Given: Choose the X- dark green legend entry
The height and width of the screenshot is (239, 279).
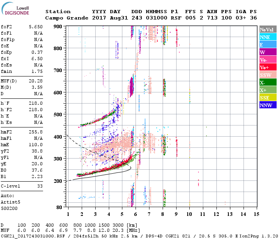Looking at the screenshot, I should 267,82.
